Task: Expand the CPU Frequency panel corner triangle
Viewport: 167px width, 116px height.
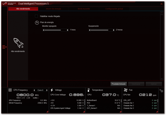Action: [x=47, y=112]
